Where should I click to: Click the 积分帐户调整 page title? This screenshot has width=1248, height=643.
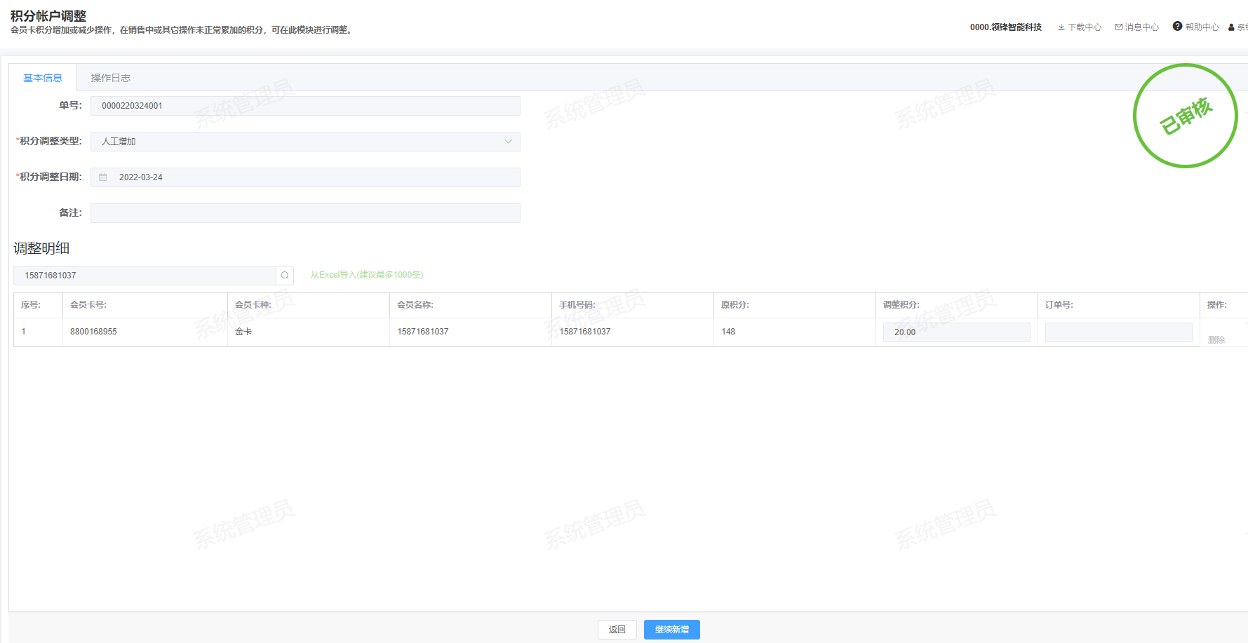coord(48,15)
